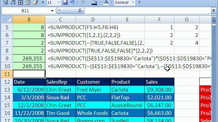Apply the Fill Color bucket

point(94,2)
